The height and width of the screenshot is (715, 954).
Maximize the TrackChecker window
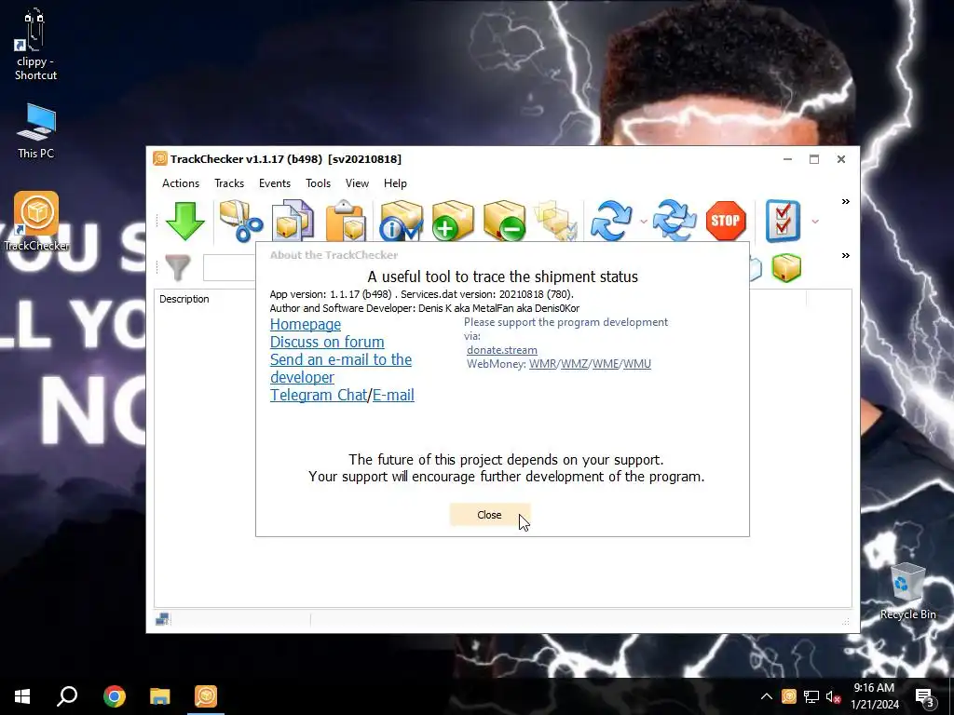point(814,159)
